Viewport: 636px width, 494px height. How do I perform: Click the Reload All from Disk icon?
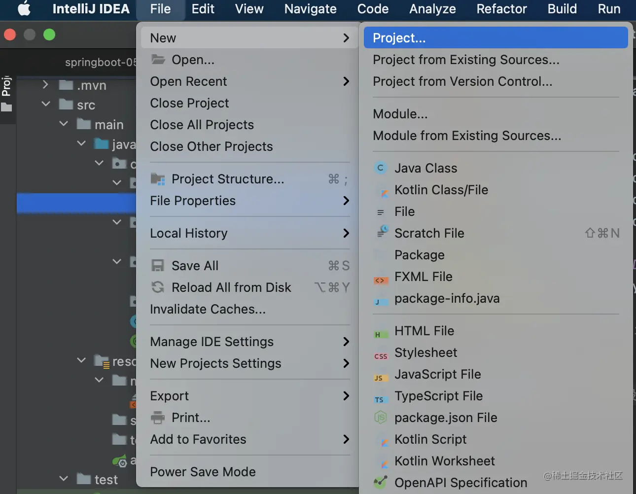(158, 287)
